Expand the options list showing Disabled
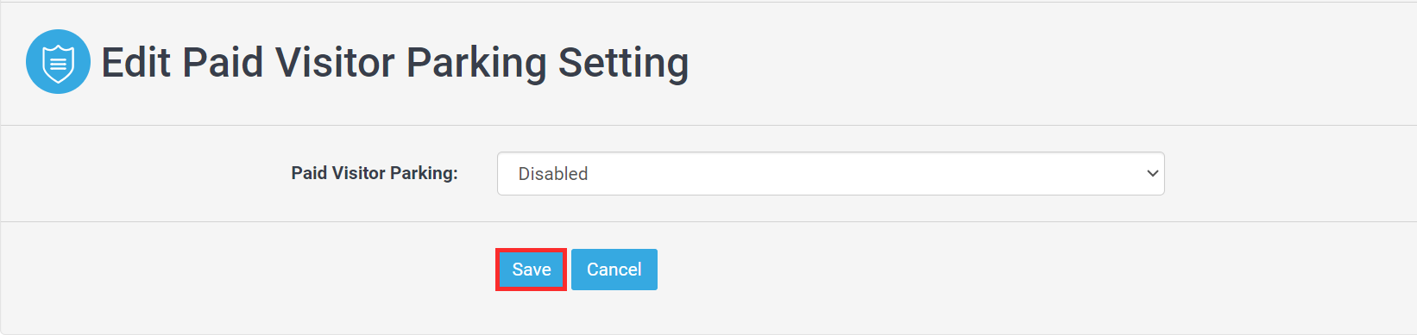The height and width of the screenshot is (335, 1417). (x=830, y=174)
